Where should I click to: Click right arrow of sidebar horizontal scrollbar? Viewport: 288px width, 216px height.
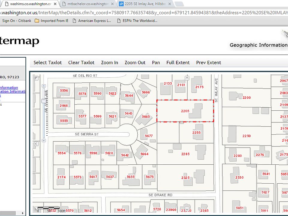point(22,213)
